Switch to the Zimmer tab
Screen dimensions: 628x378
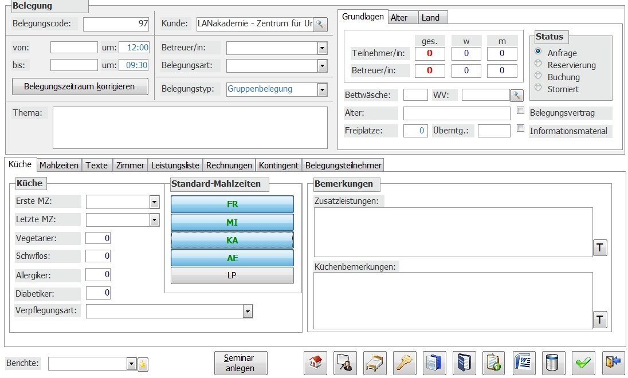130,165
